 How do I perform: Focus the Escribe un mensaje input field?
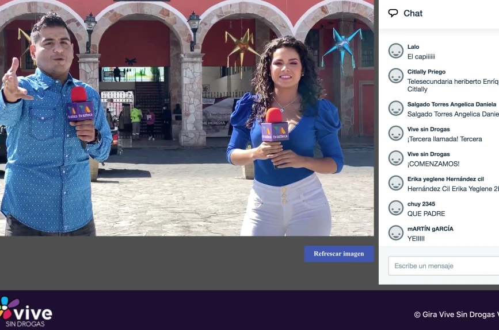[444, 266]
